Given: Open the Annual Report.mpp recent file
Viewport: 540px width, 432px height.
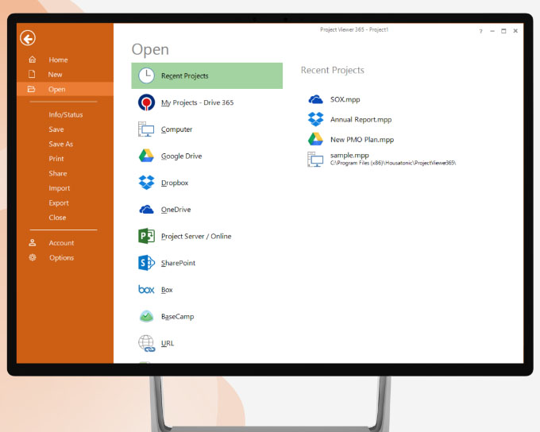Looking at the screenshot, I should click(361, 120).
